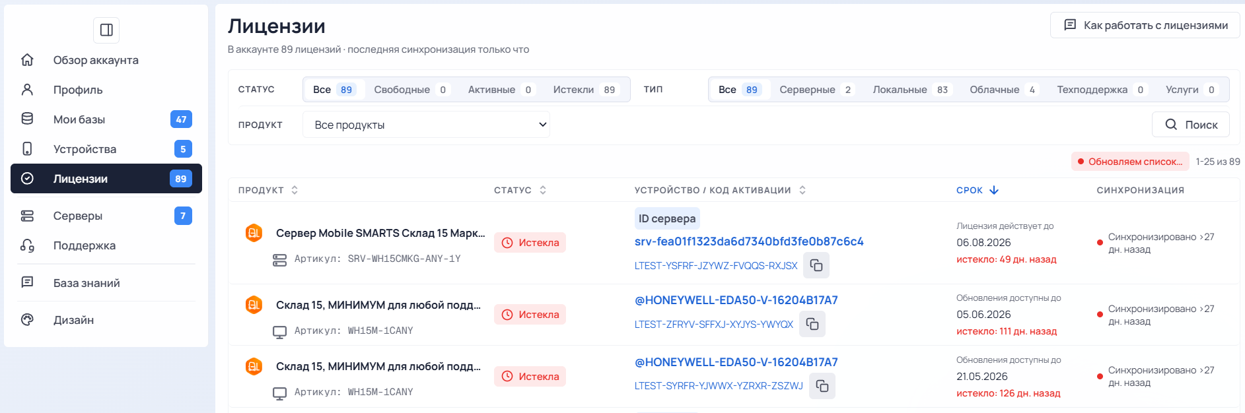
Task: Click the home icon for Обзор аккаунта
Action: click(x=27, y=60)
